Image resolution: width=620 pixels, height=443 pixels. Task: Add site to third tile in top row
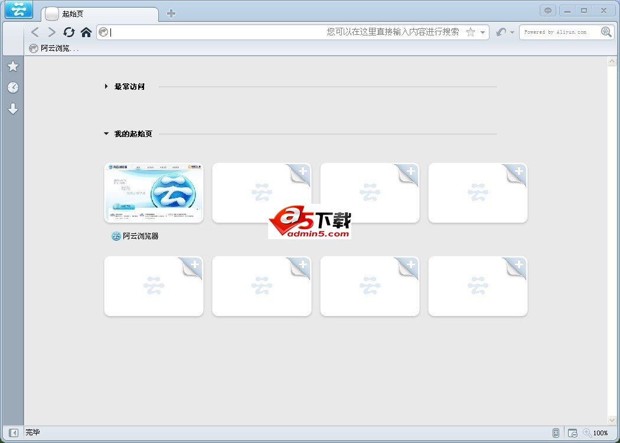click(370, 193)
